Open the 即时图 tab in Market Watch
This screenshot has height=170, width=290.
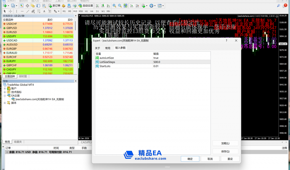(23, 76)
